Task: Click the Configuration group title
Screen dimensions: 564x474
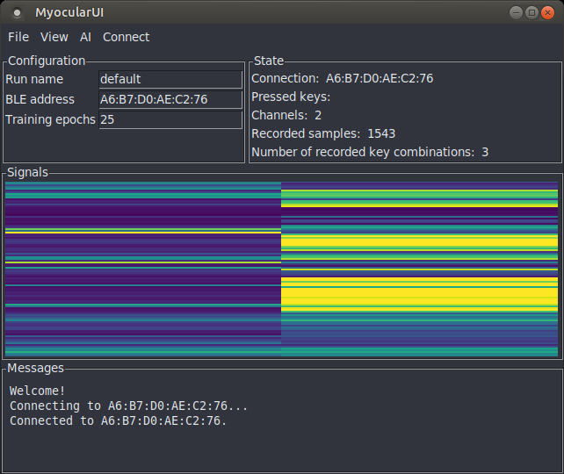Action: [x=47, y=61]
